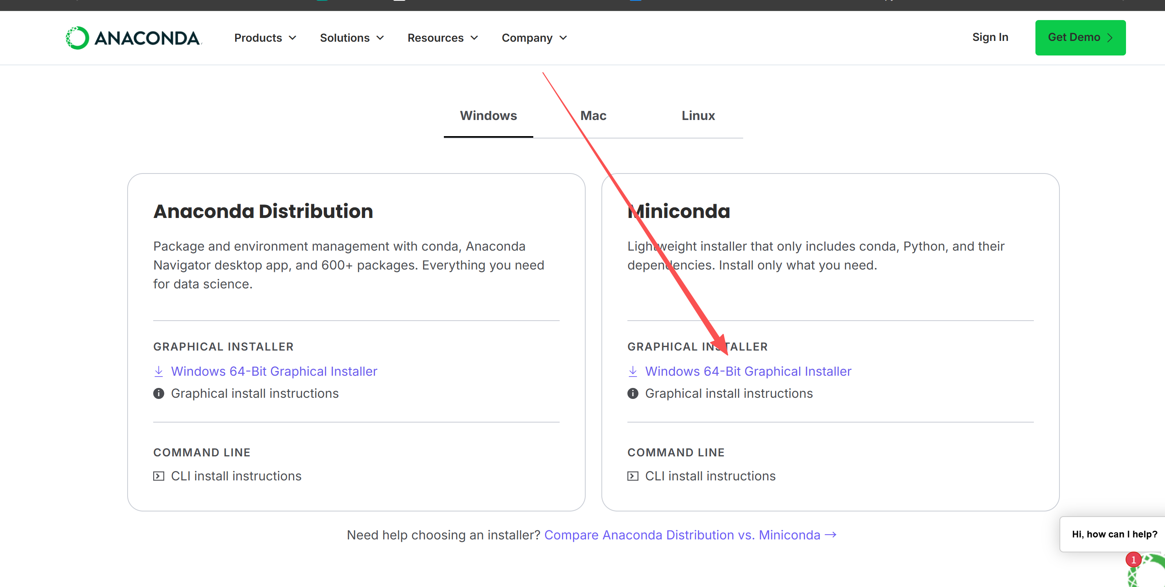Click the info icon in the Anaconda Distribution card
The height and width of the screenshot is (587, 1165).
158,393
